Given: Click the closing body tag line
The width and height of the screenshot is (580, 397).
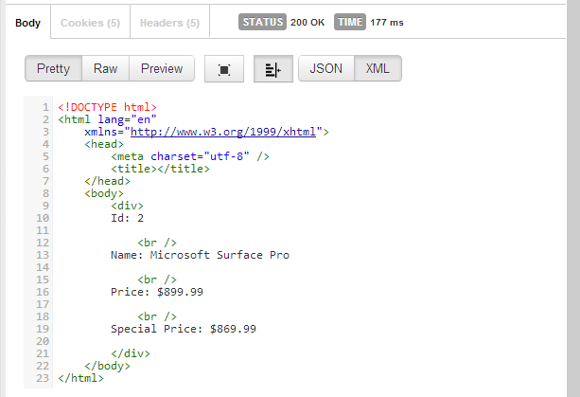Looking at the screenshot, I should [107, 366].
